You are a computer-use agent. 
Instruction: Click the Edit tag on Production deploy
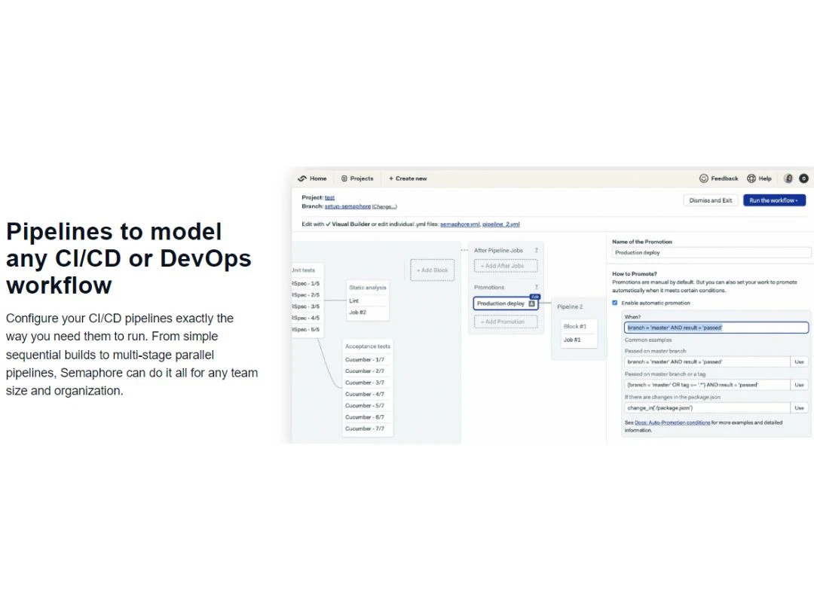[534, 297]
